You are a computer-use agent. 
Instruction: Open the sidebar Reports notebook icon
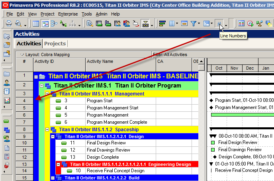coord(7,91)
